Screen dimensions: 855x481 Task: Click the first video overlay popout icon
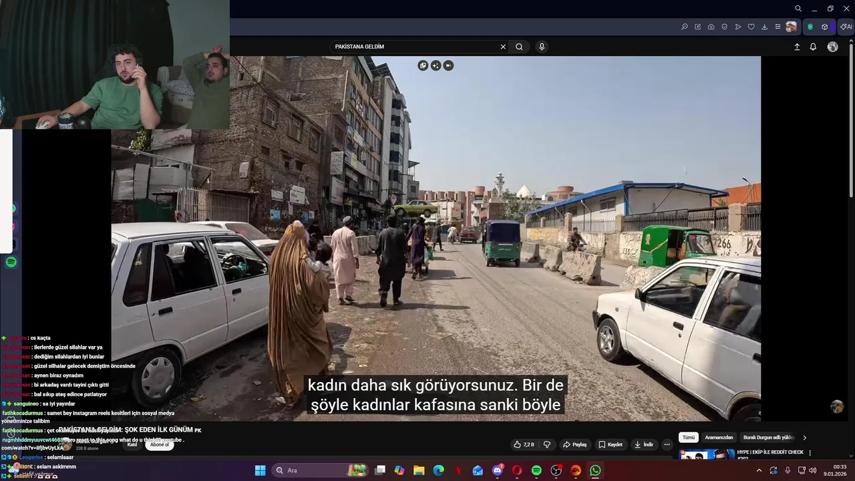tap(423, 65)
